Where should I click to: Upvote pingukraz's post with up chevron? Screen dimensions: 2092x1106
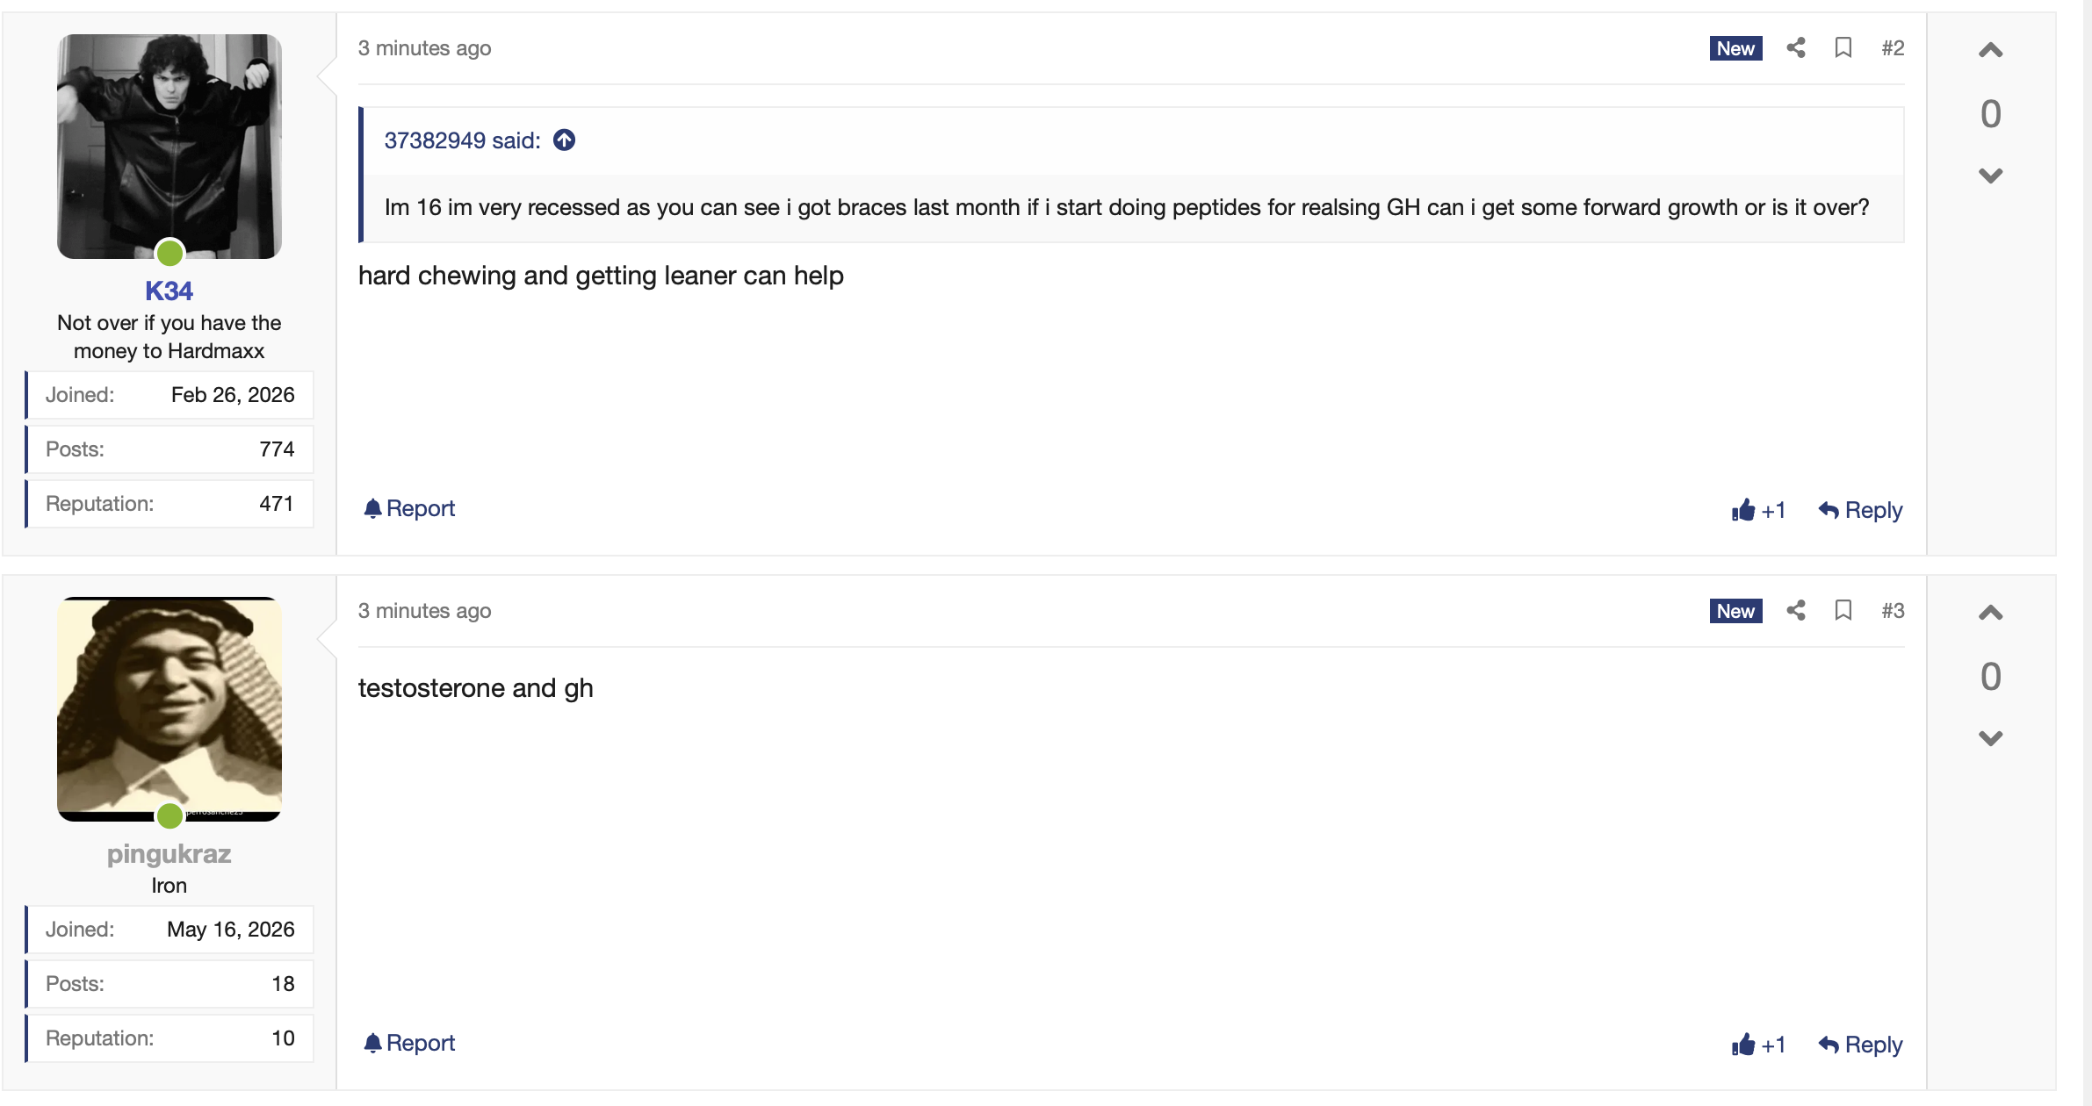(x=1990, y=613)
